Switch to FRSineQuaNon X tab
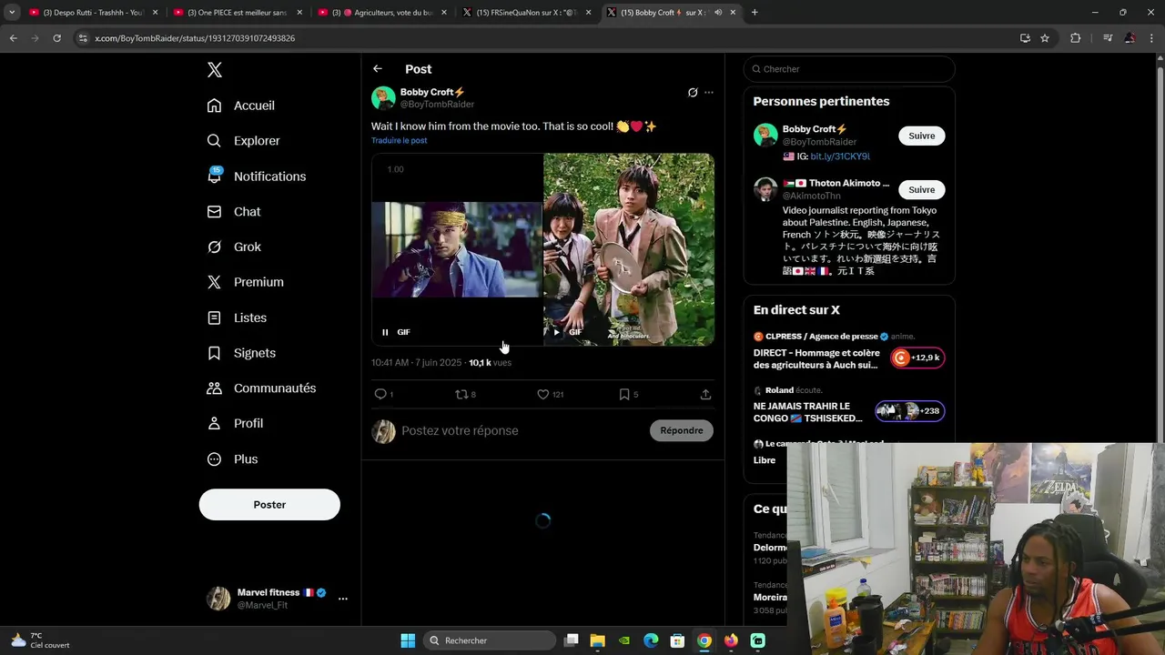The image size is (1165, 655). 525,13
